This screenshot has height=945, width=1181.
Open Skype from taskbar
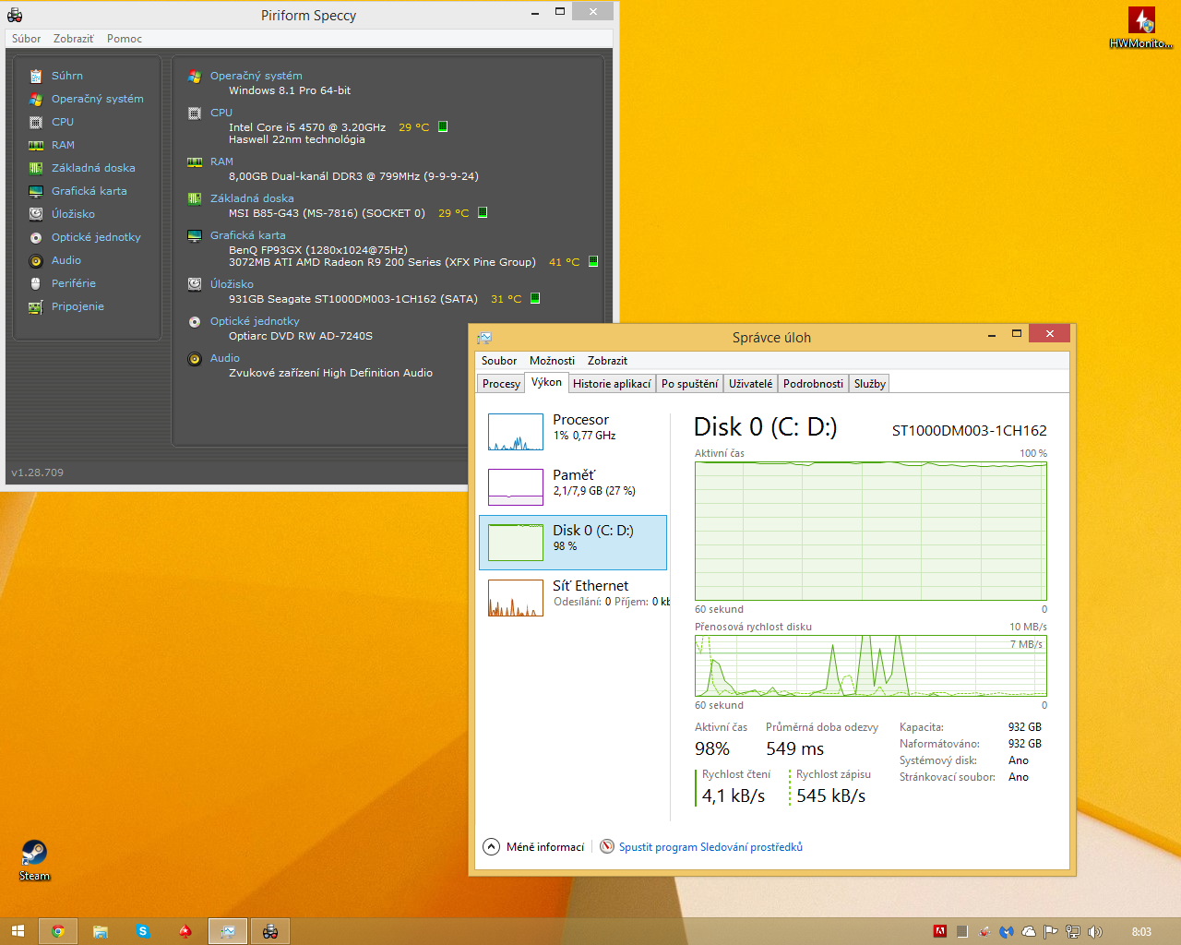pos(142,931)
